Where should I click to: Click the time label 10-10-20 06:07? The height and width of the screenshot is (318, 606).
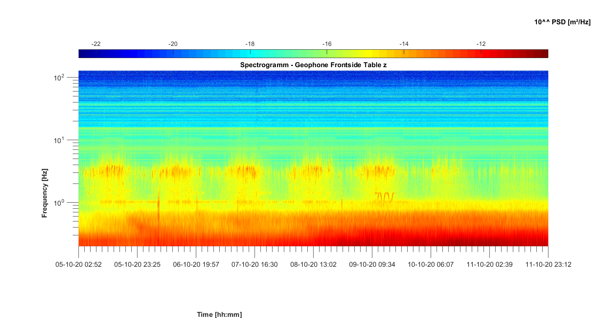pyautogui.click(x=431, y=264)
